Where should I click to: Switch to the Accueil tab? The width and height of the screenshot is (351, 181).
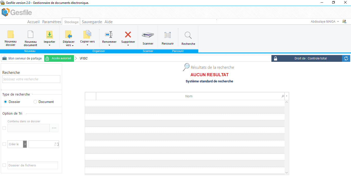pos(33,22)
